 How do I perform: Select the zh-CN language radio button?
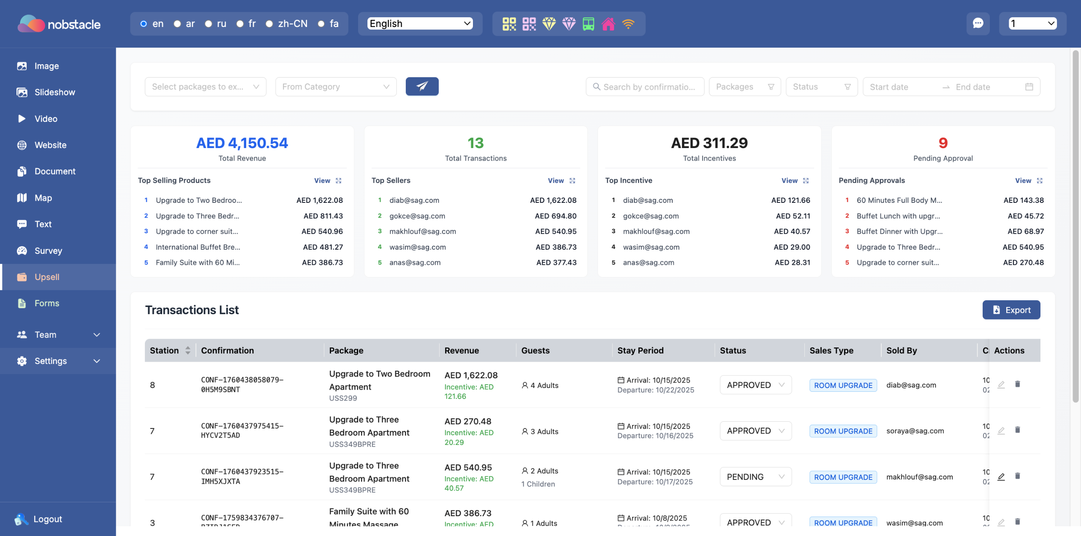[x=269, y=24]
